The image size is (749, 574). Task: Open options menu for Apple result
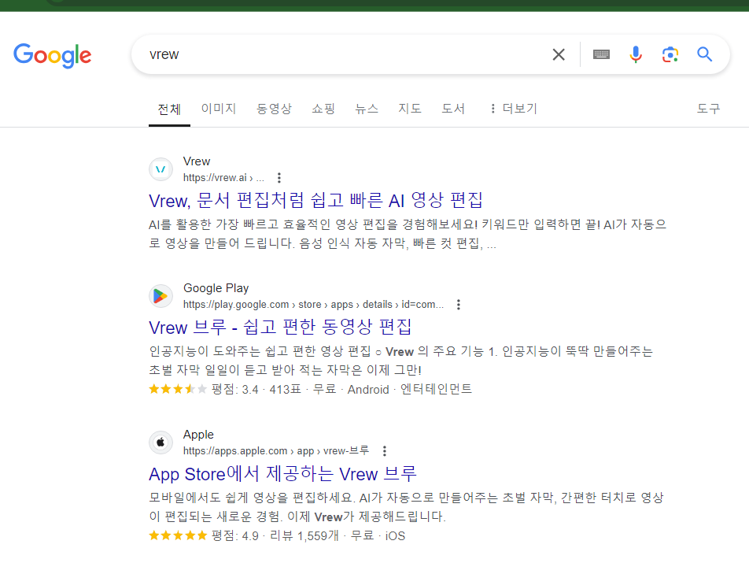point(385,450)
